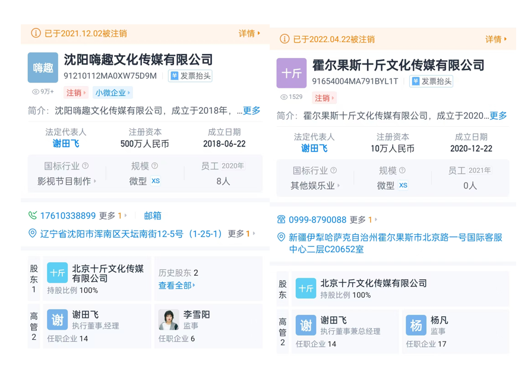Tap the location pin for 辽宁省沈阳市 address
The height and width of the screenshot is (389, 531).
pos(32,233)
